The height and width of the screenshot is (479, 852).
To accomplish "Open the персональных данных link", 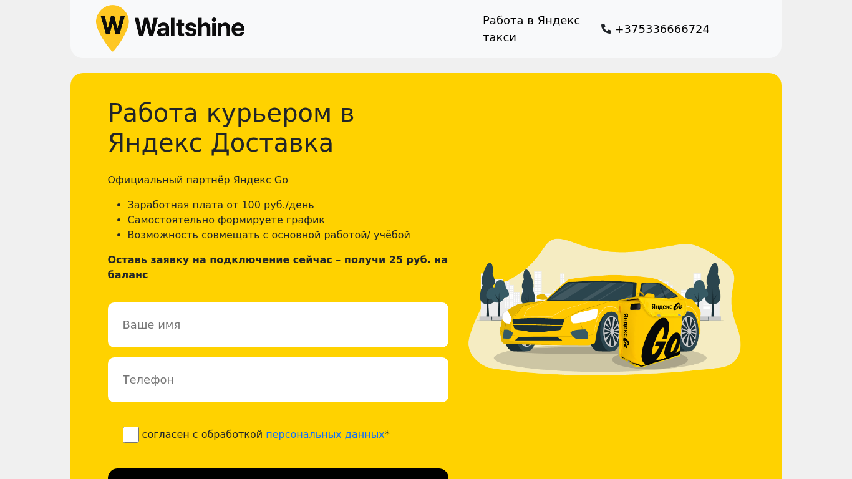I will point(325,435).
